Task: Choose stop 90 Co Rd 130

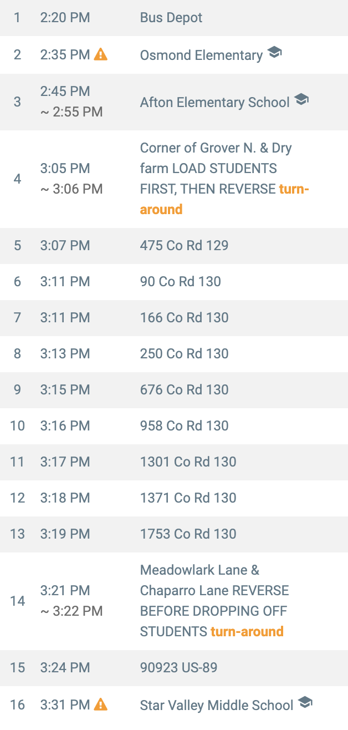Action: (x=180, y=281)
